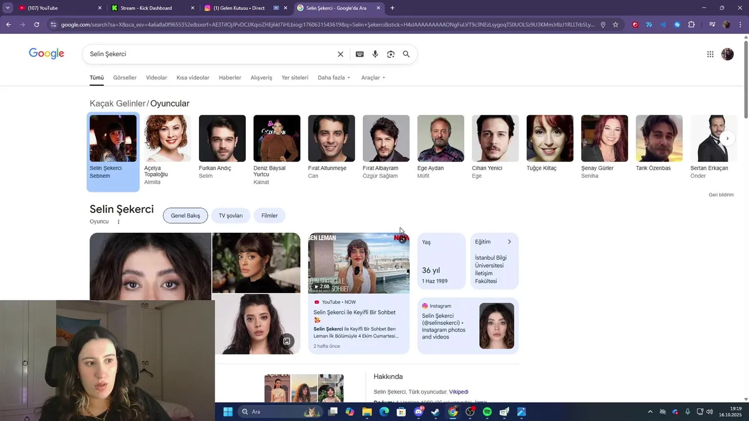Play the Selin Şekerci YouTube video thumbnail
The height and width of the screenshot is (421, 749).
pyautogui.click(x=359, y=263)
